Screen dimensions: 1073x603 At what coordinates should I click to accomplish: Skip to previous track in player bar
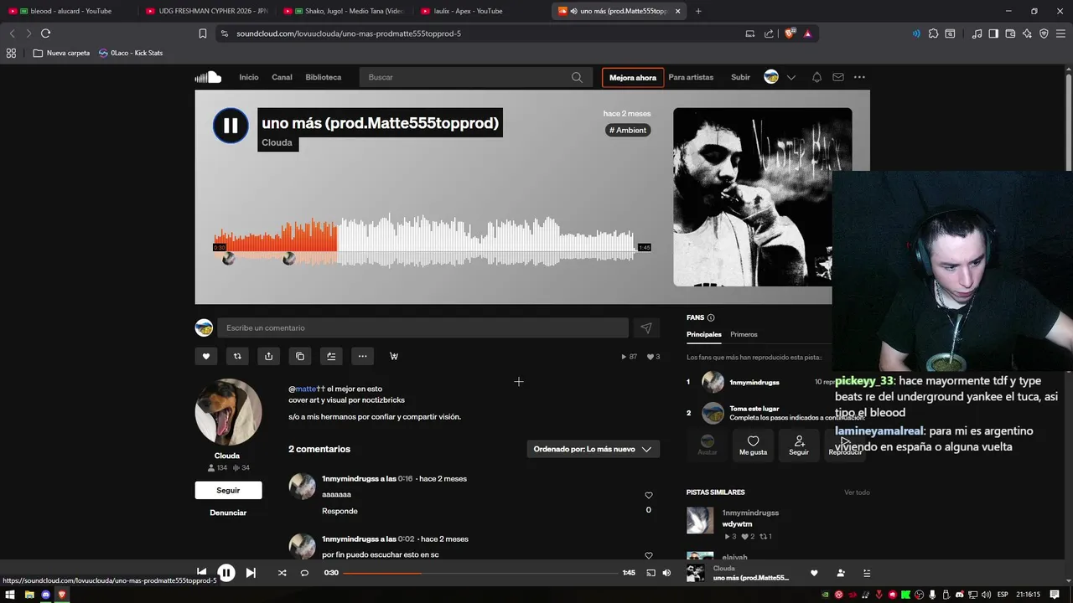coord(201,573)
